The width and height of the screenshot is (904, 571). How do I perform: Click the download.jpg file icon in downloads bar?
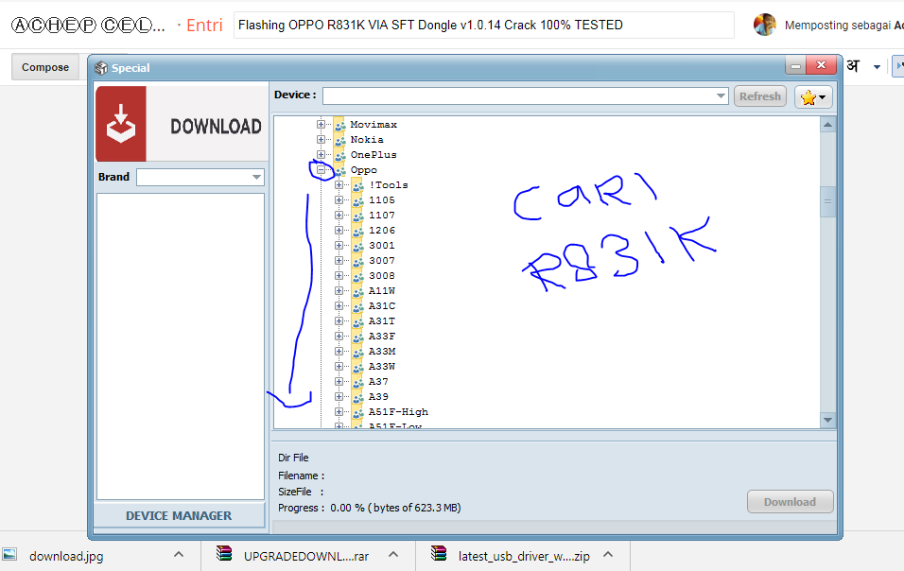[9, 556]
